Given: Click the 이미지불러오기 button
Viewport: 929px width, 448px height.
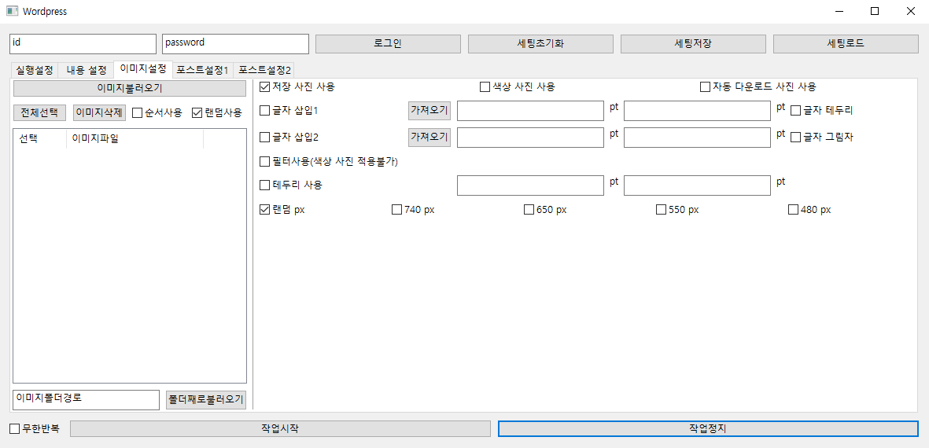Looking at the screenshot, I should pos(129,88).
